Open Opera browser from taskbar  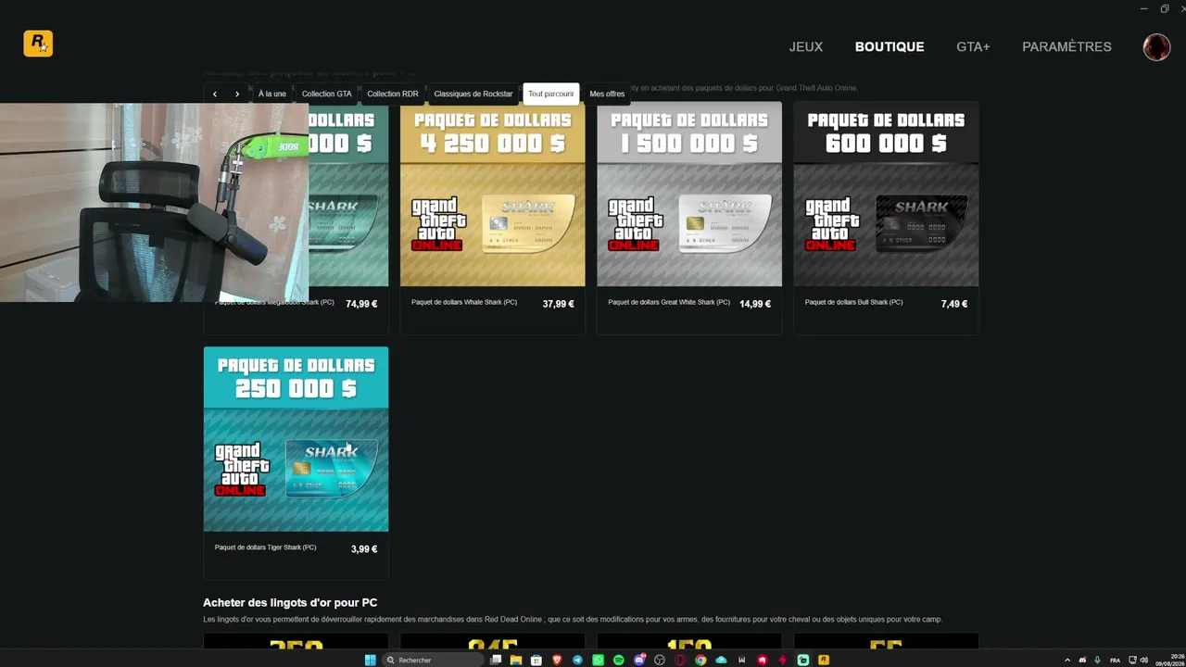(x=680, y=660)
